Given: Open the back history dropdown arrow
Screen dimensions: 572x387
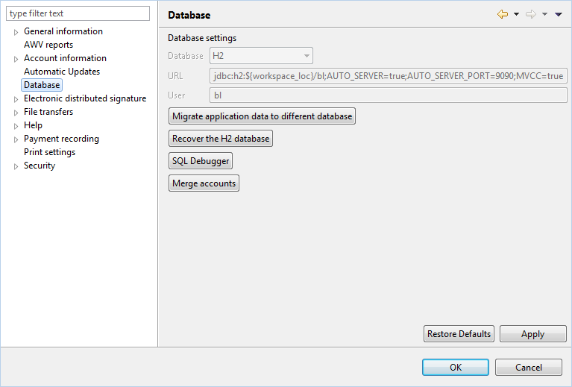Looking at the screenshot, I should coord(516,14).
